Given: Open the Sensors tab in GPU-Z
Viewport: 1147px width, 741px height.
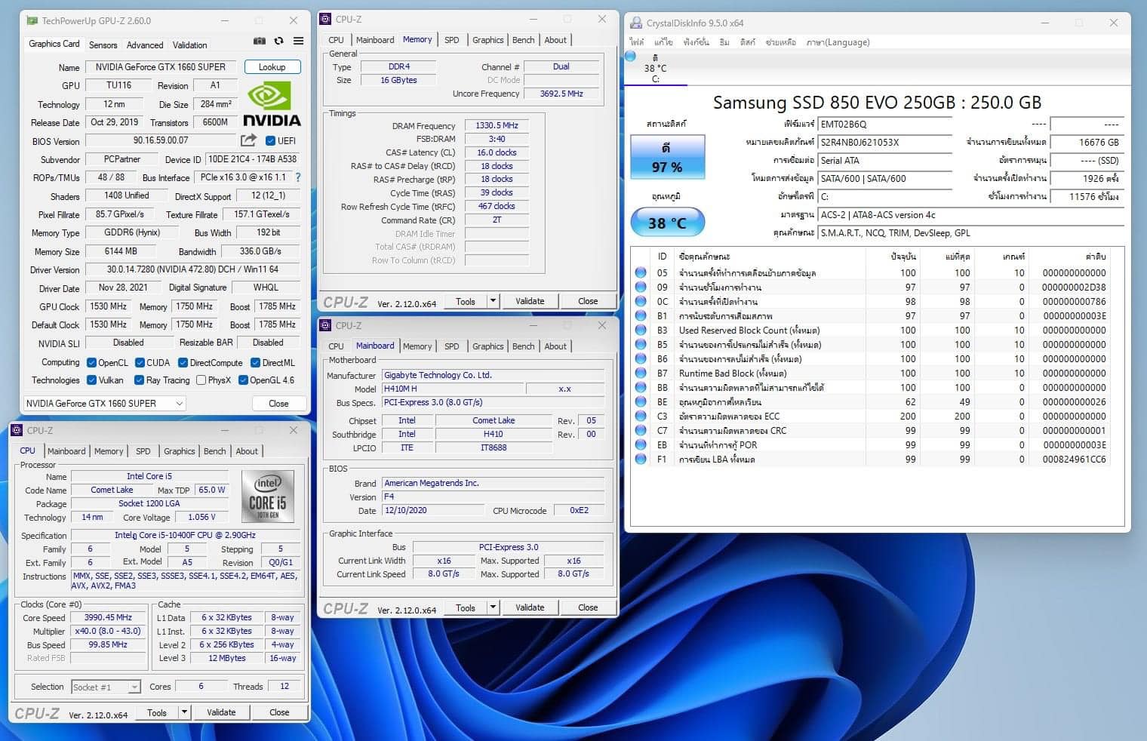Looking at the screenshot, I should tap(103, 45).
